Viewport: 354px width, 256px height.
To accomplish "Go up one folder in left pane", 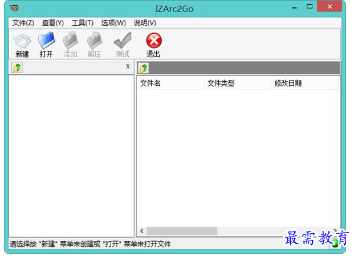I will (17, 67).
